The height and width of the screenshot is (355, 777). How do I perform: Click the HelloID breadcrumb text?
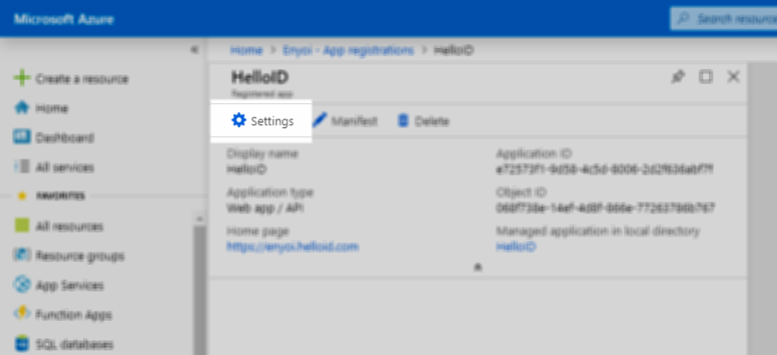point(453,50)
